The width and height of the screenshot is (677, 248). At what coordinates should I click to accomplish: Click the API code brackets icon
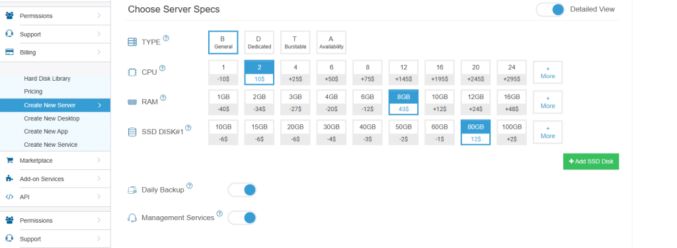tap(9, 196)
